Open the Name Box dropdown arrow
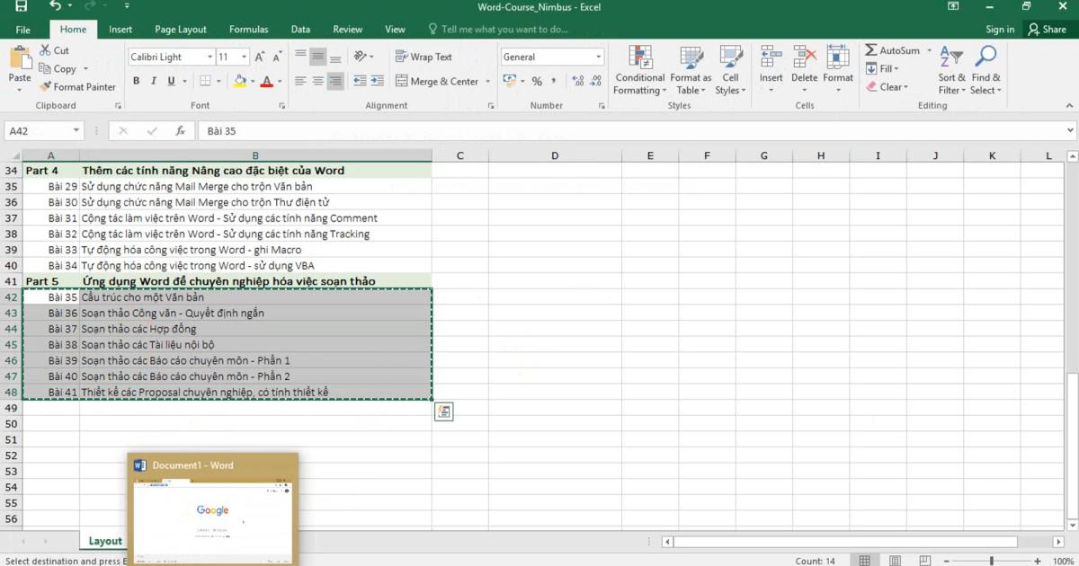The image size is (1079, 566). tap(77, 129)
